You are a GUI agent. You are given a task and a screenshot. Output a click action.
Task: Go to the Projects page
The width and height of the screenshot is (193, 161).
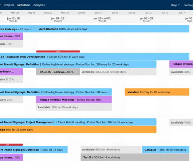click(9, 5)
